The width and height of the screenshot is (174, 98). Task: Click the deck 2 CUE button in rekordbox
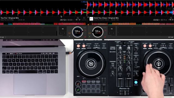point(89,33)
